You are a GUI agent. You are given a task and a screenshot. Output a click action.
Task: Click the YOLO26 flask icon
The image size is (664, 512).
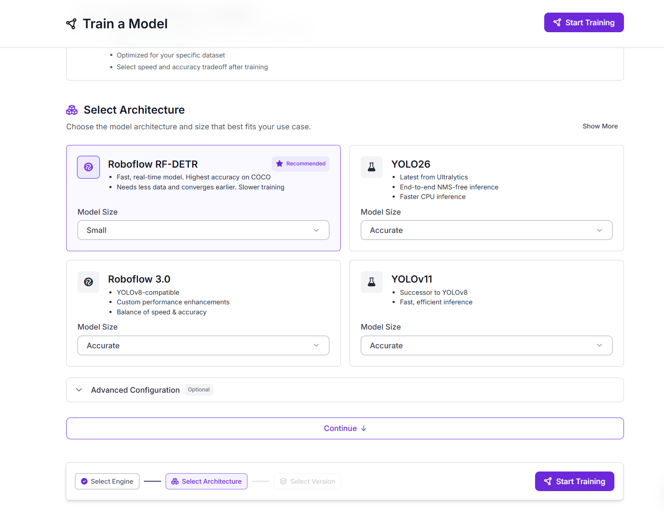(372, 167)
